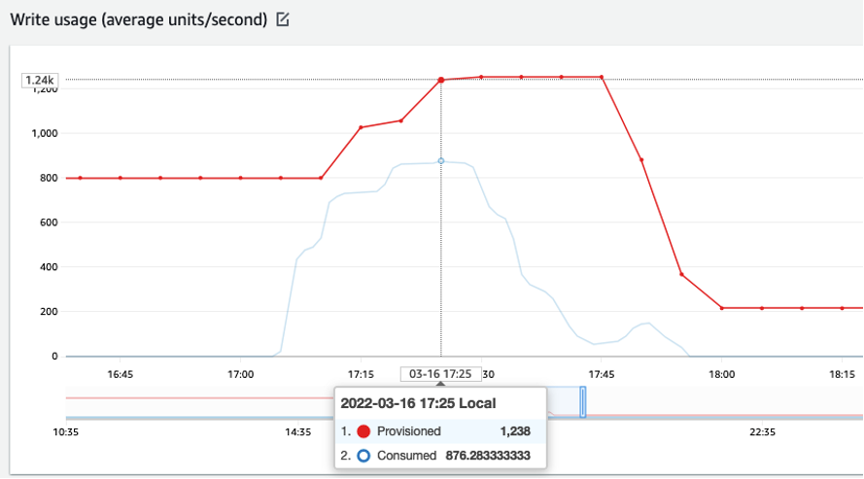This screenshot has width=864, height=479.
Task: Click the Provisioned point at 17:15
Action: (x=361, y=127)
